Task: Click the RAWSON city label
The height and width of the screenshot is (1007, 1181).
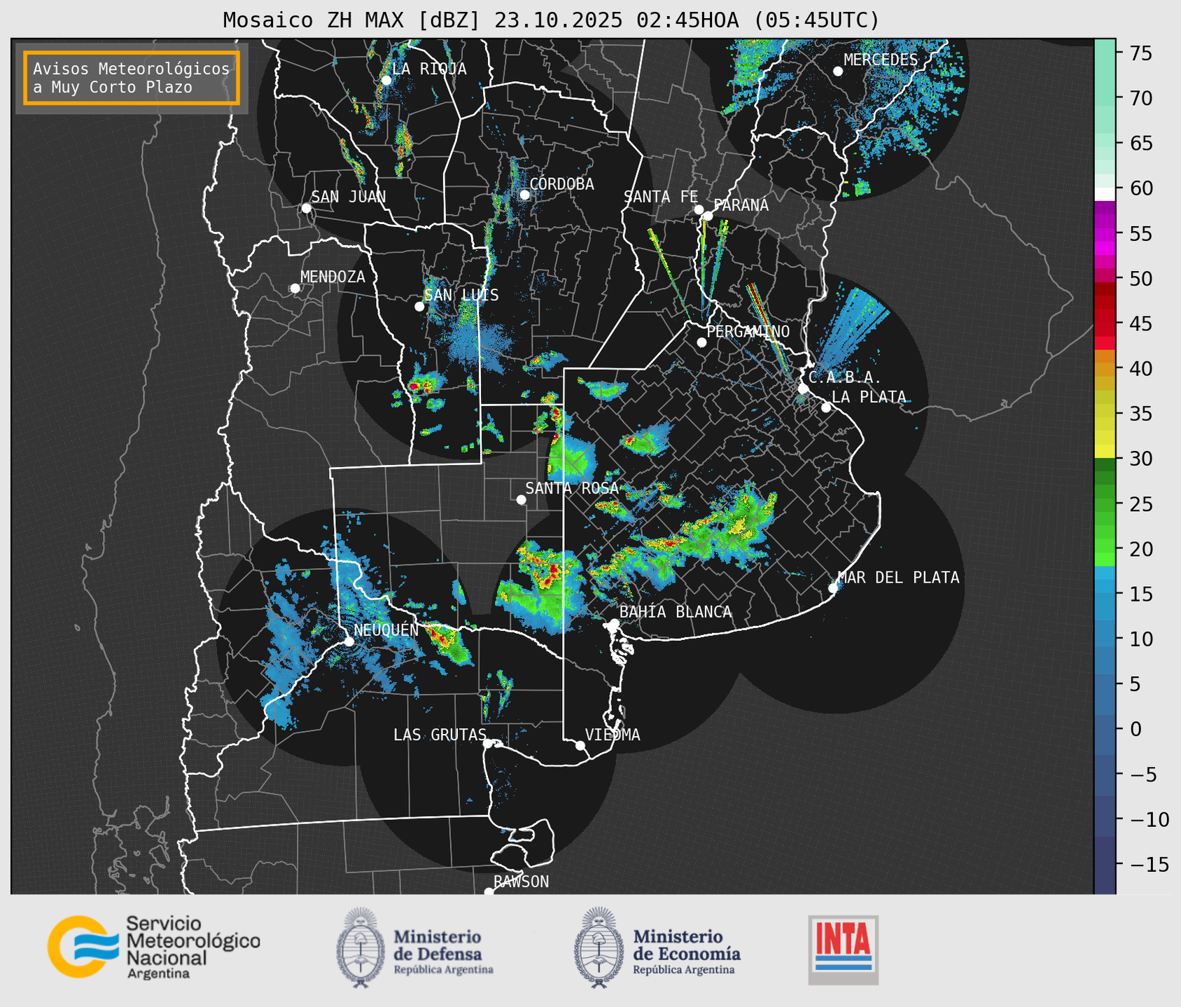Action: click(x=522, y=882)
